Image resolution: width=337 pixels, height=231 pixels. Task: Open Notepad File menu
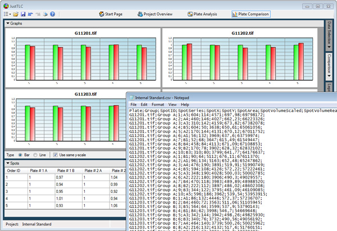click(134, 105)
